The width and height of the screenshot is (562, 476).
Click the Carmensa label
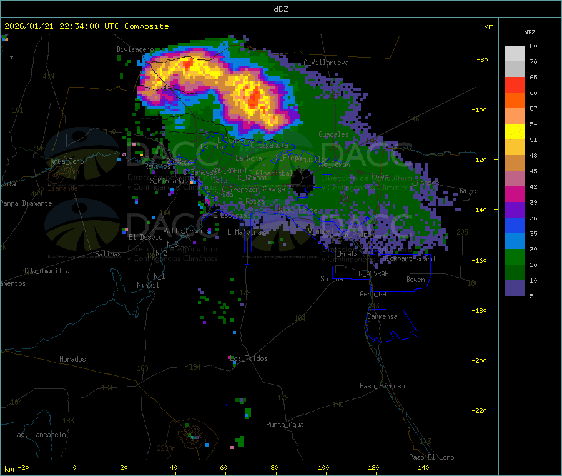[x=382, y=316]
